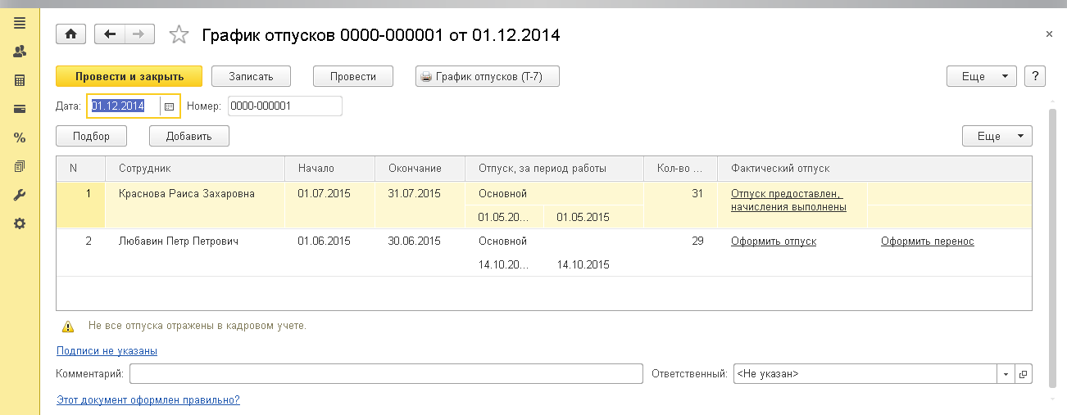Open the main menu hamburger icon
Screen dimensions: 1067x415
pyautogui.click(x=20, y=22)
